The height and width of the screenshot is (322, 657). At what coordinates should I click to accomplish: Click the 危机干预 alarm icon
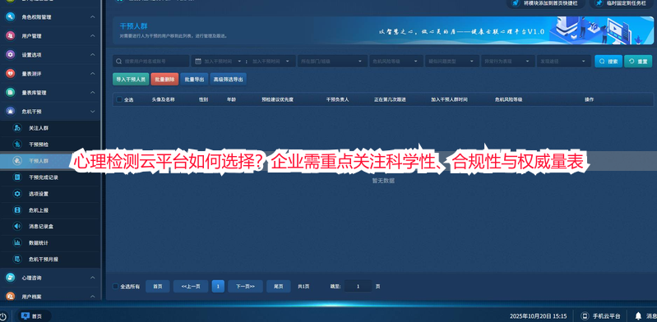pos(11,112)
